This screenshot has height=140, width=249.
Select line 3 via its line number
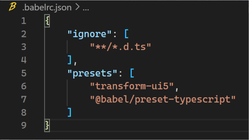pos(23,47)
